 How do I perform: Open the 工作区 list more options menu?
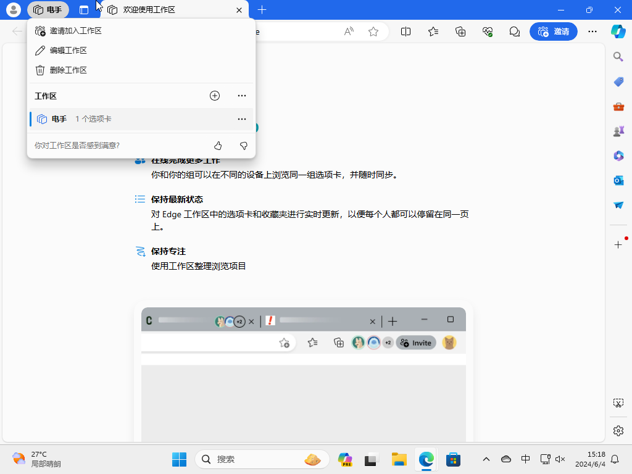[x=241, y=96]
